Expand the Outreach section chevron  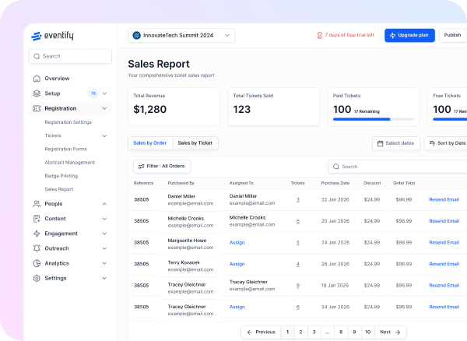(x=104, y=248)
